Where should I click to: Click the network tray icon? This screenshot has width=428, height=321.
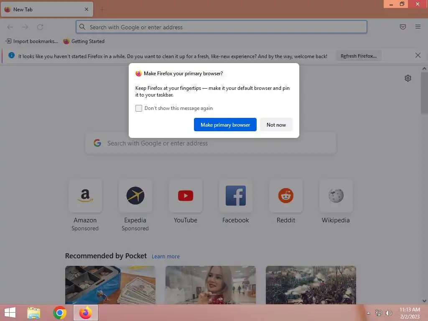coord(378,313)
